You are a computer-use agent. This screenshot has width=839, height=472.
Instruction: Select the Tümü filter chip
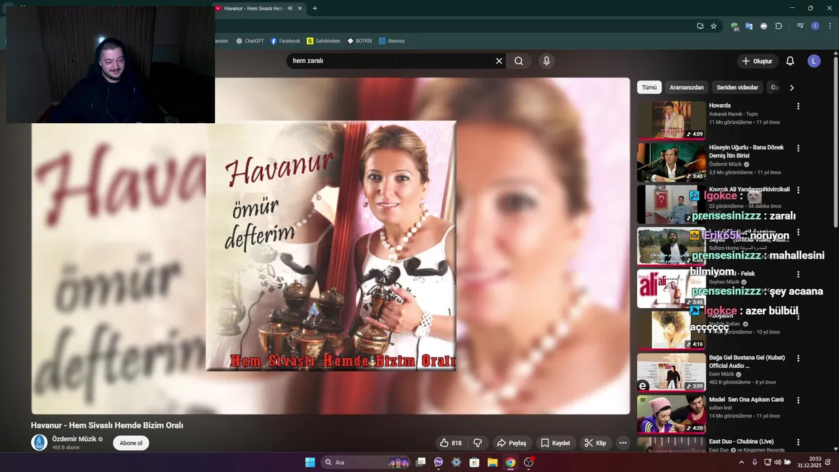(x=649, y=87)
